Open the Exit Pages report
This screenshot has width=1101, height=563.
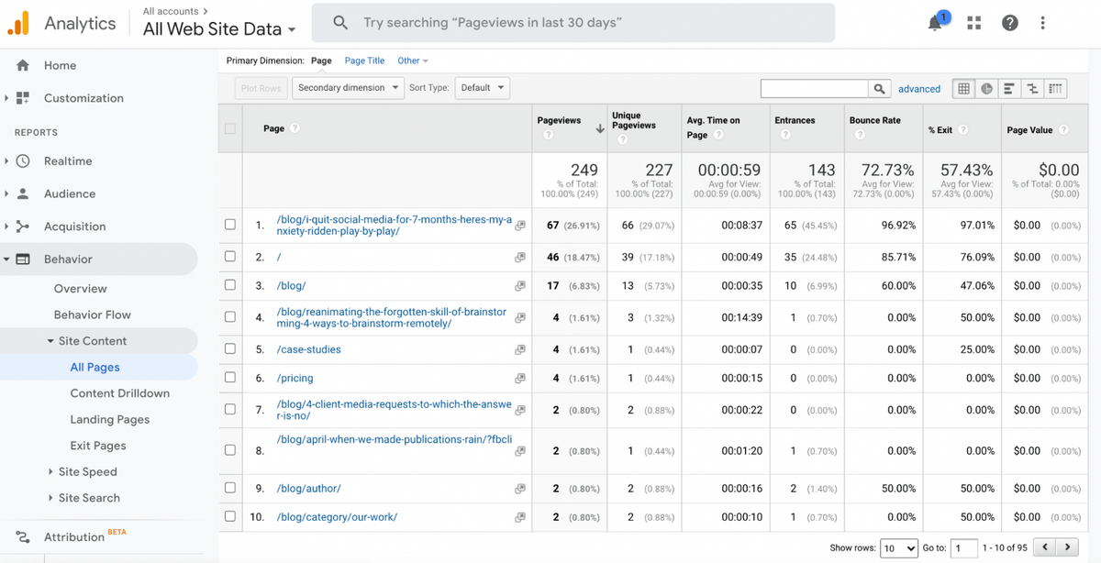(98, 446)
